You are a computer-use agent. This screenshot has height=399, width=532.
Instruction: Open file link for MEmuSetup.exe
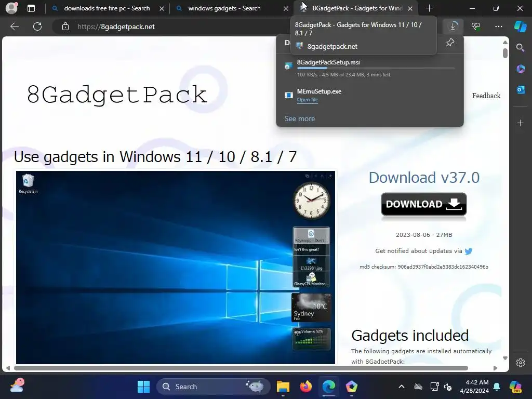tap(308, 99)
